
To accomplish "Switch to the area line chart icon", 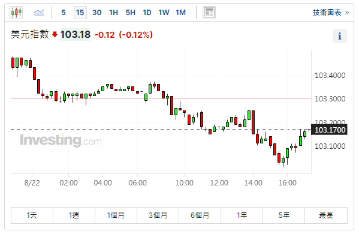I will coord(39,13).
